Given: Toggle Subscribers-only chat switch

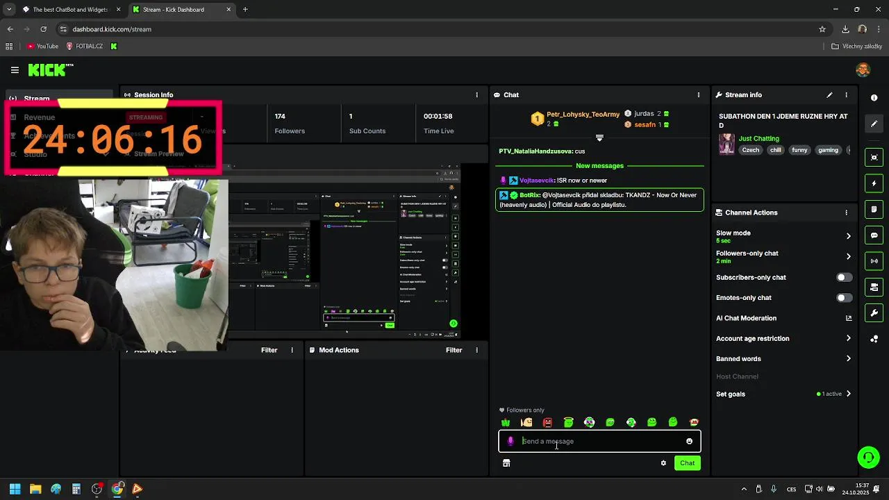Looking at the screenshot, I should (x=844, y=277).
